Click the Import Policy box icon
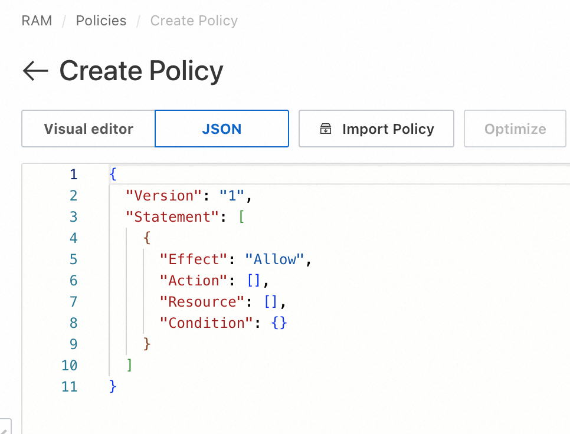Image resolution: width=570 pixels, height=434 pixels. [x=326, y=129]
